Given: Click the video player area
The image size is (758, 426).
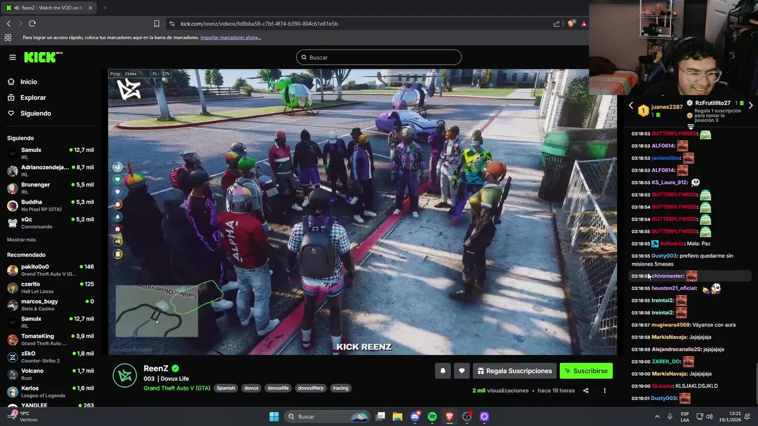Looking at the screenshot, I should (x=362, y=212).
